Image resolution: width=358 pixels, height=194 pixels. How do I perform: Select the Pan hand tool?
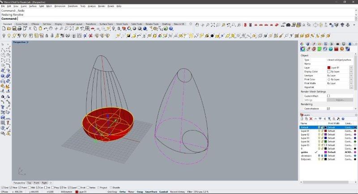coord(51,29)
